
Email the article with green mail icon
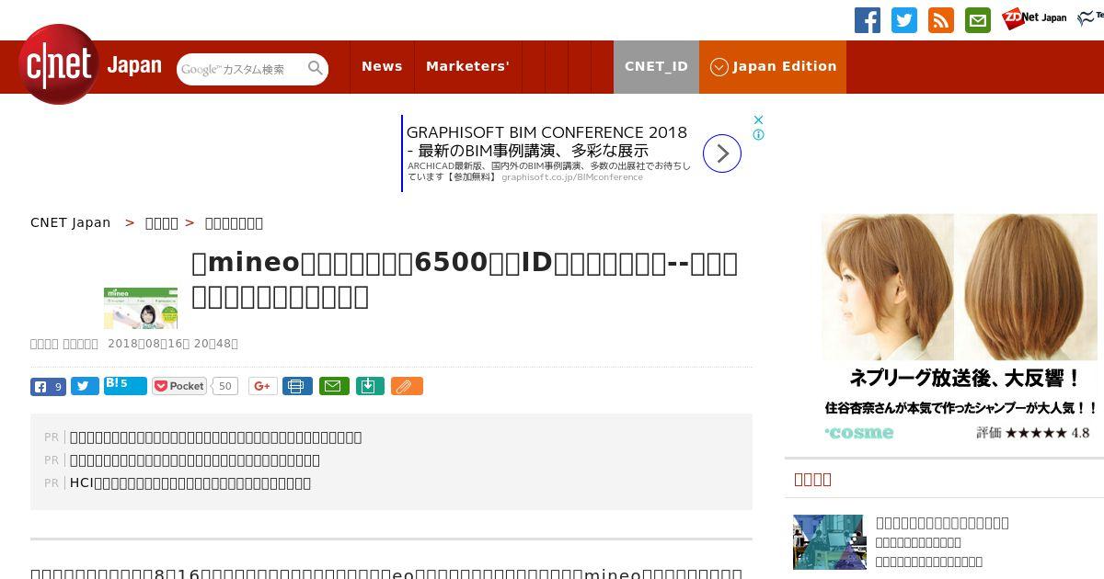pyautogui.click(x=334, y=386)
